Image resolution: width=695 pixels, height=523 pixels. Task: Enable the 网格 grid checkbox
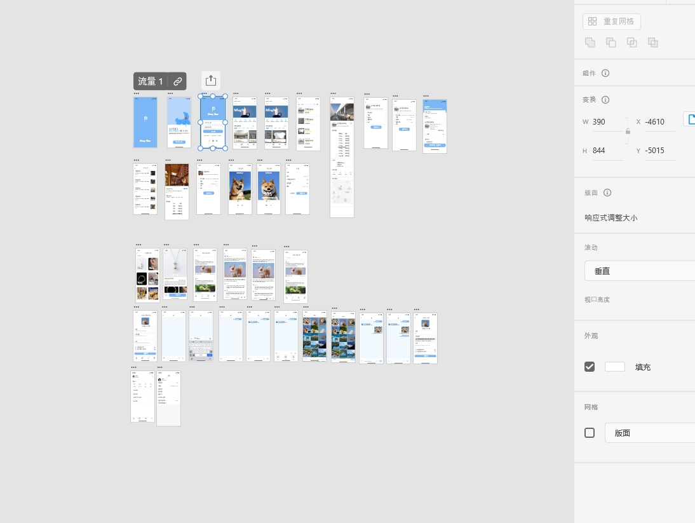click(x=590, y=433)
